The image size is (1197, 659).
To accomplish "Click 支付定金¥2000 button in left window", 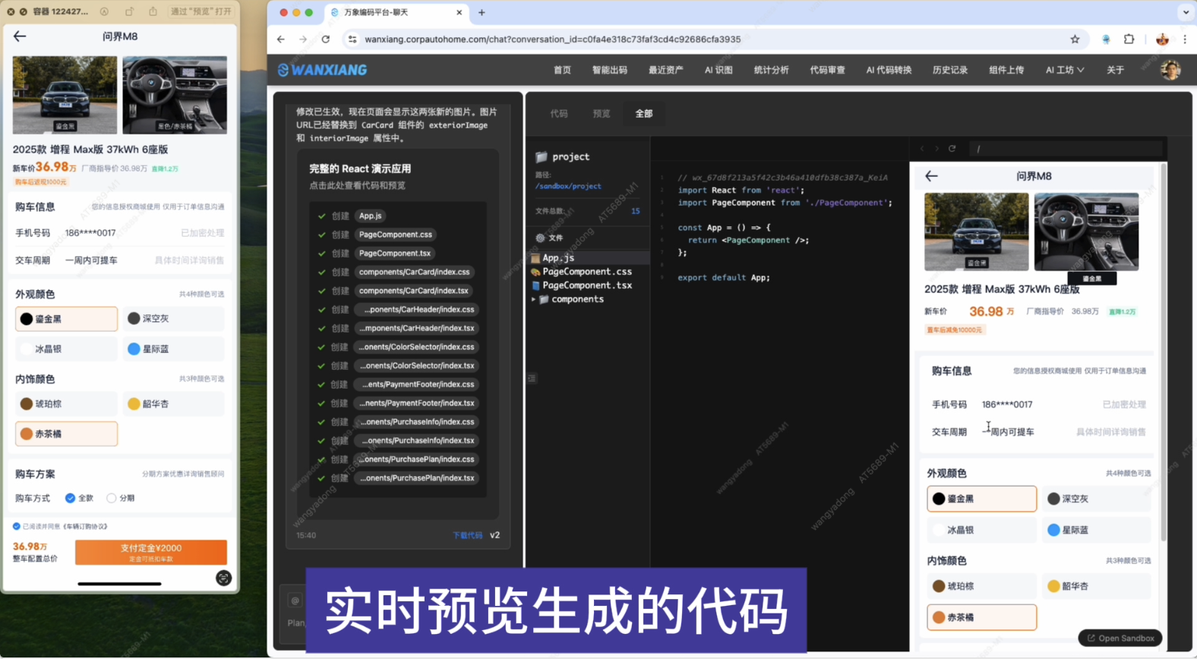I will [x=151, y=552].
